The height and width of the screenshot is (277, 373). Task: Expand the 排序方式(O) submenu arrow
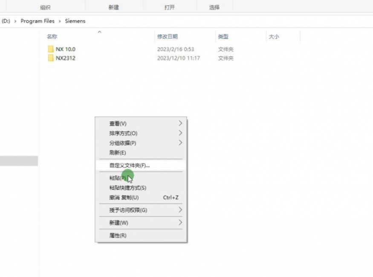(x=180, y=133)
